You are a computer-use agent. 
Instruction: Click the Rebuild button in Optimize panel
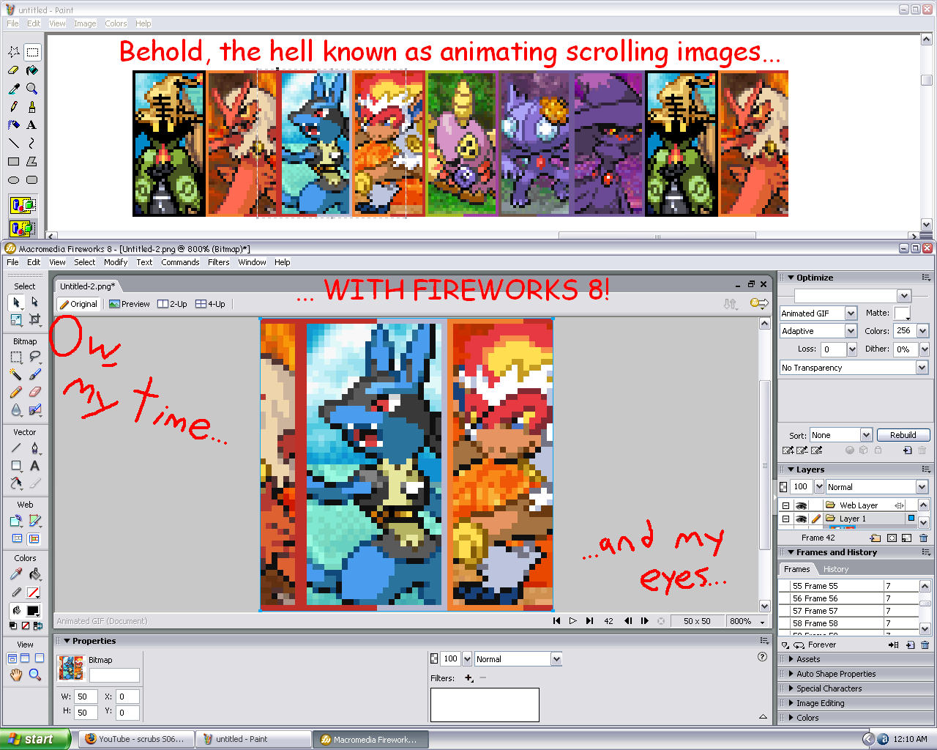coord(903,435)
